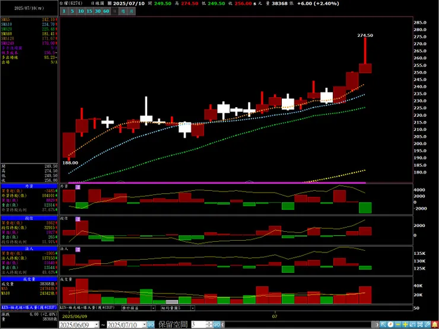The image size is (439, 329).
Task: Switch chart to 60-minute interval
Action: pyautogui.click(x=106, y=11)
